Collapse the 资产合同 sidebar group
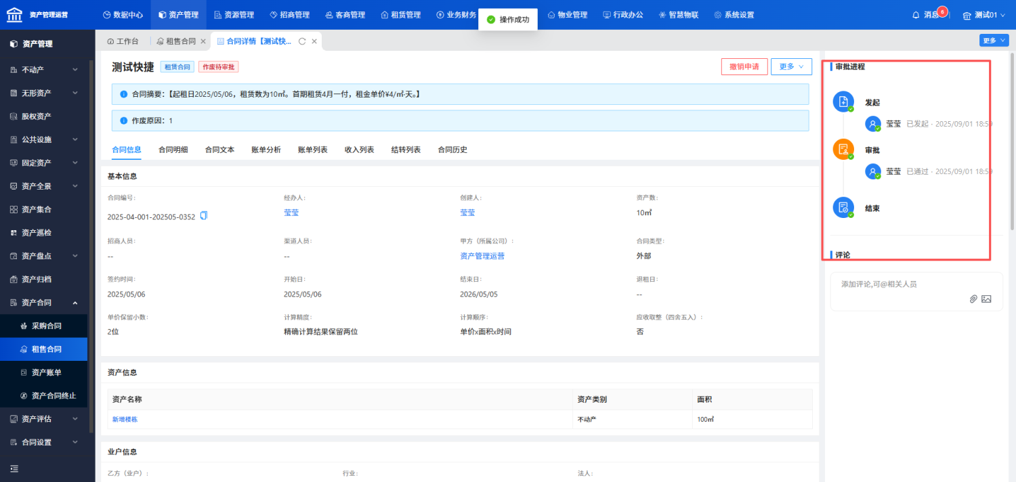 coord(44,303)
